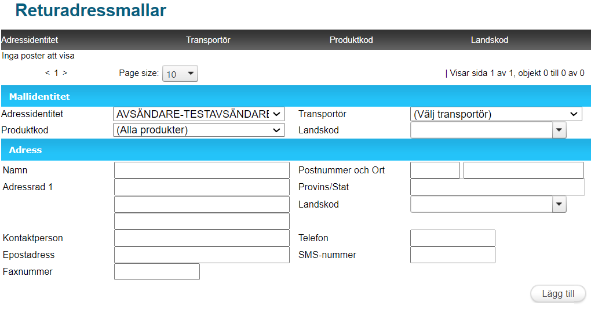Click the Adressrad 1 text field
This screenshot has width=591, height=316.
(x=201, y=187)
